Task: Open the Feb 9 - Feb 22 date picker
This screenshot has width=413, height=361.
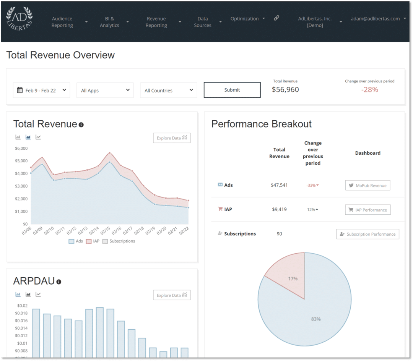Action: [41, 90]
